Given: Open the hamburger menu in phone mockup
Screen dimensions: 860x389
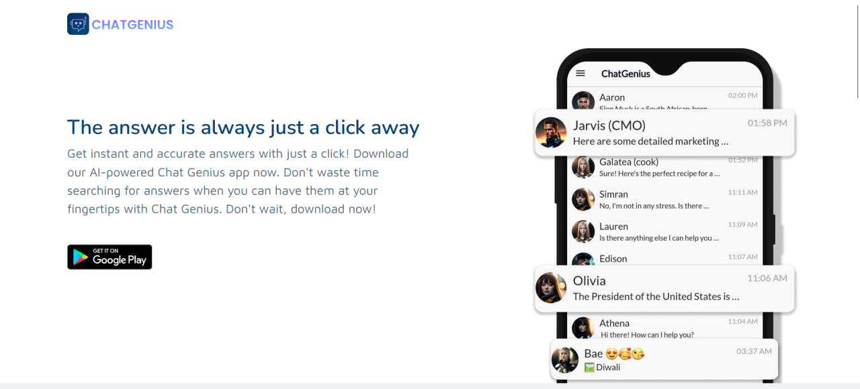Looking at the screenshot, I should point(581,73).
